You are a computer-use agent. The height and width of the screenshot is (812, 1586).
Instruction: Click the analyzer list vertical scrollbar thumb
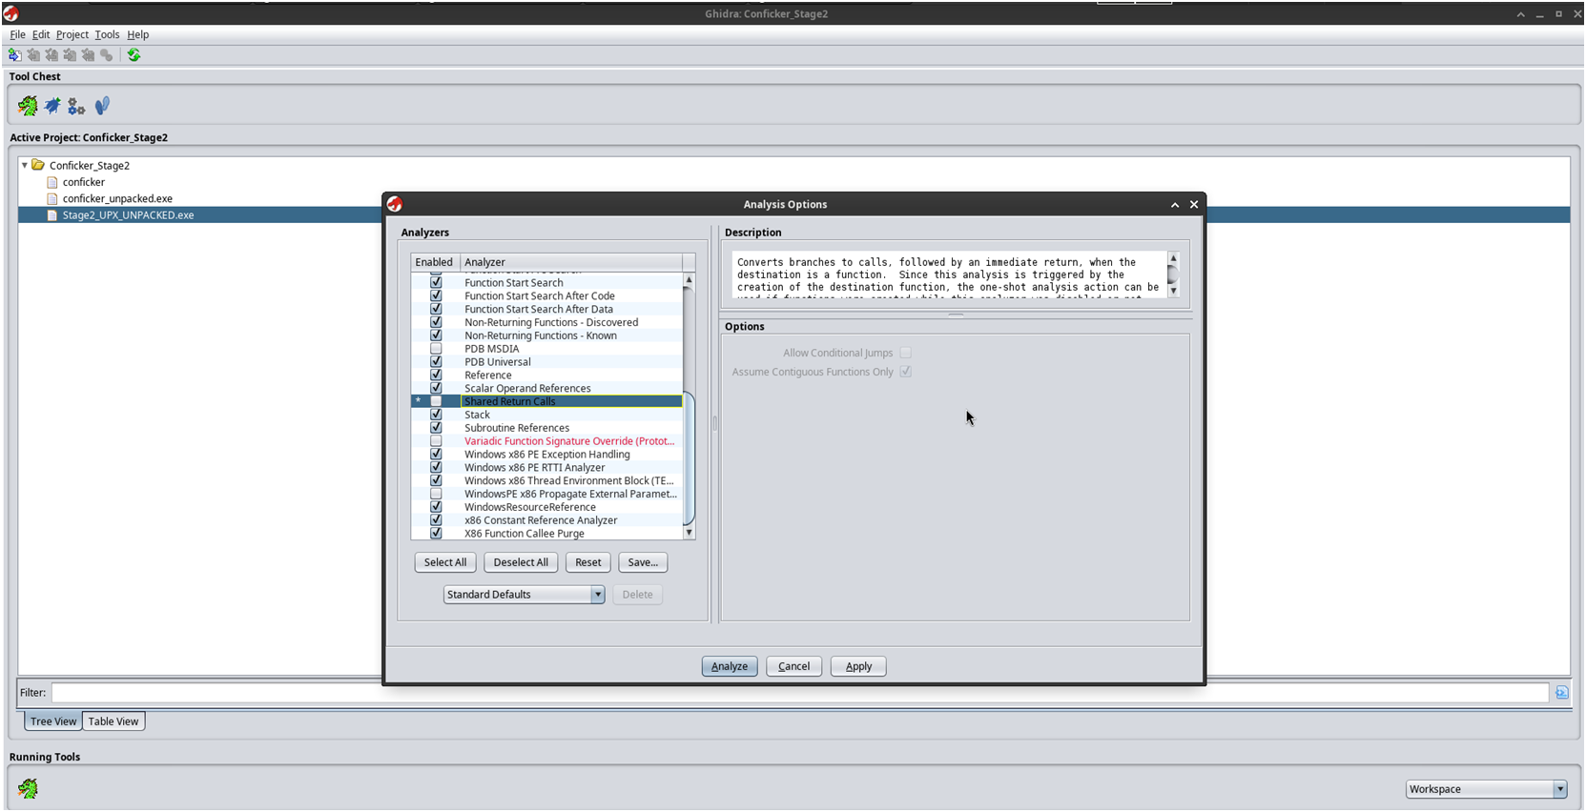coord(689,457)
